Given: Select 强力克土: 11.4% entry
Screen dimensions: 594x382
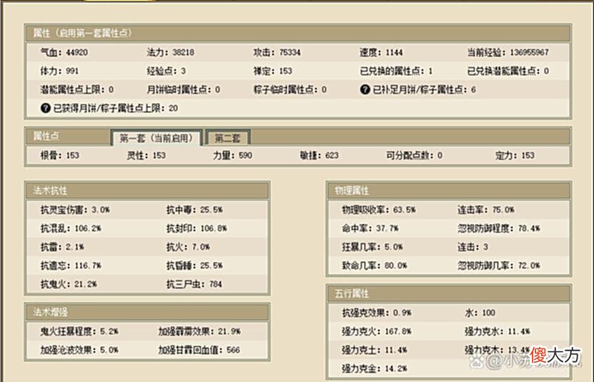Looking at the screenshot, I should click(x=375, y=350).
